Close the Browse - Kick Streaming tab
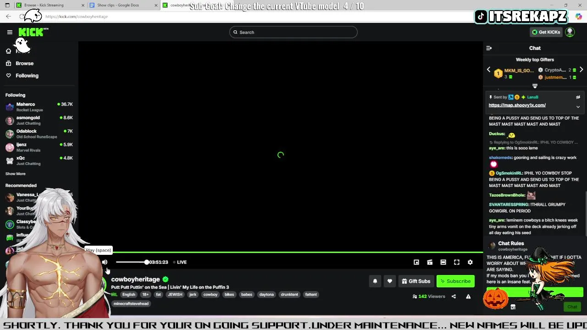Viewport: 587px width, 330px height. point(83,5)
